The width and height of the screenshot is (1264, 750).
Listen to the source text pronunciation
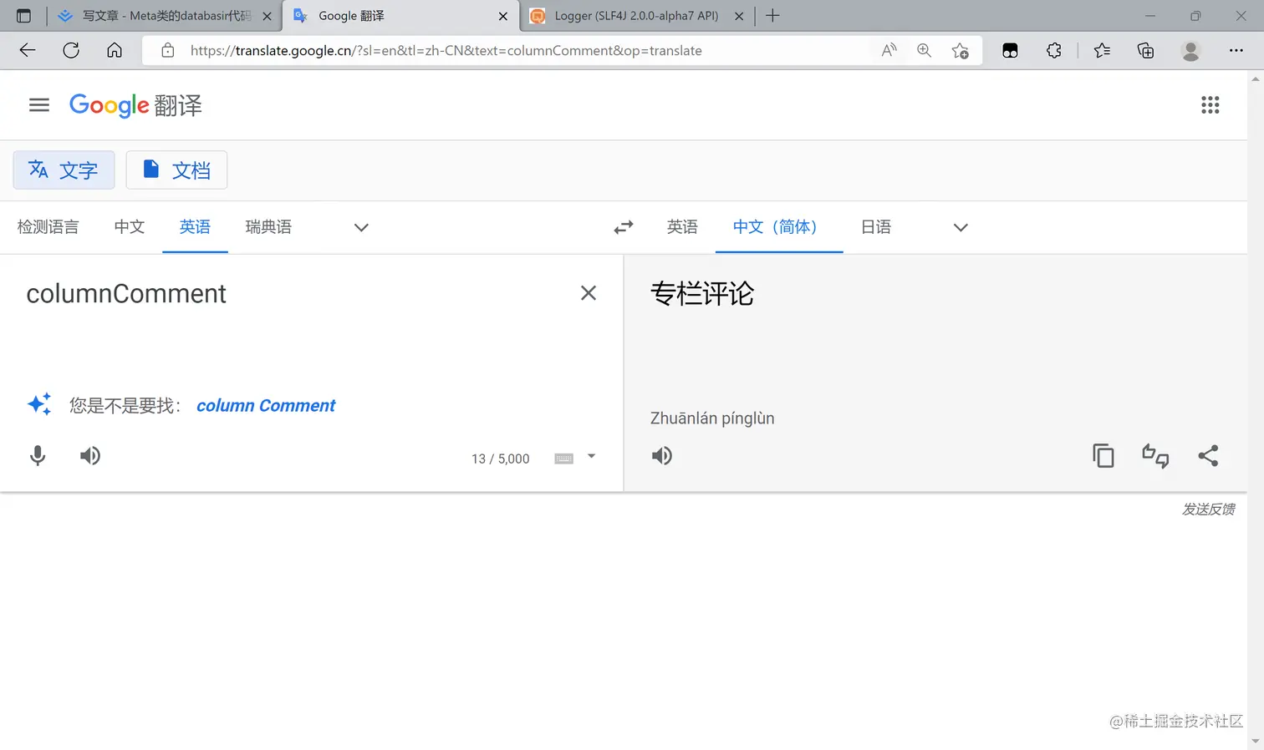[90, 456]
